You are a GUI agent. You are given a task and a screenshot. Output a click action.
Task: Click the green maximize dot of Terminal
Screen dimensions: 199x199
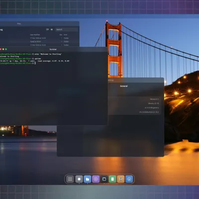point(6,49)
